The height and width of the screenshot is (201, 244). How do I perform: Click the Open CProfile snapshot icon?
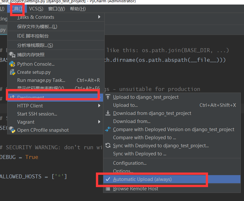(12, 130)
